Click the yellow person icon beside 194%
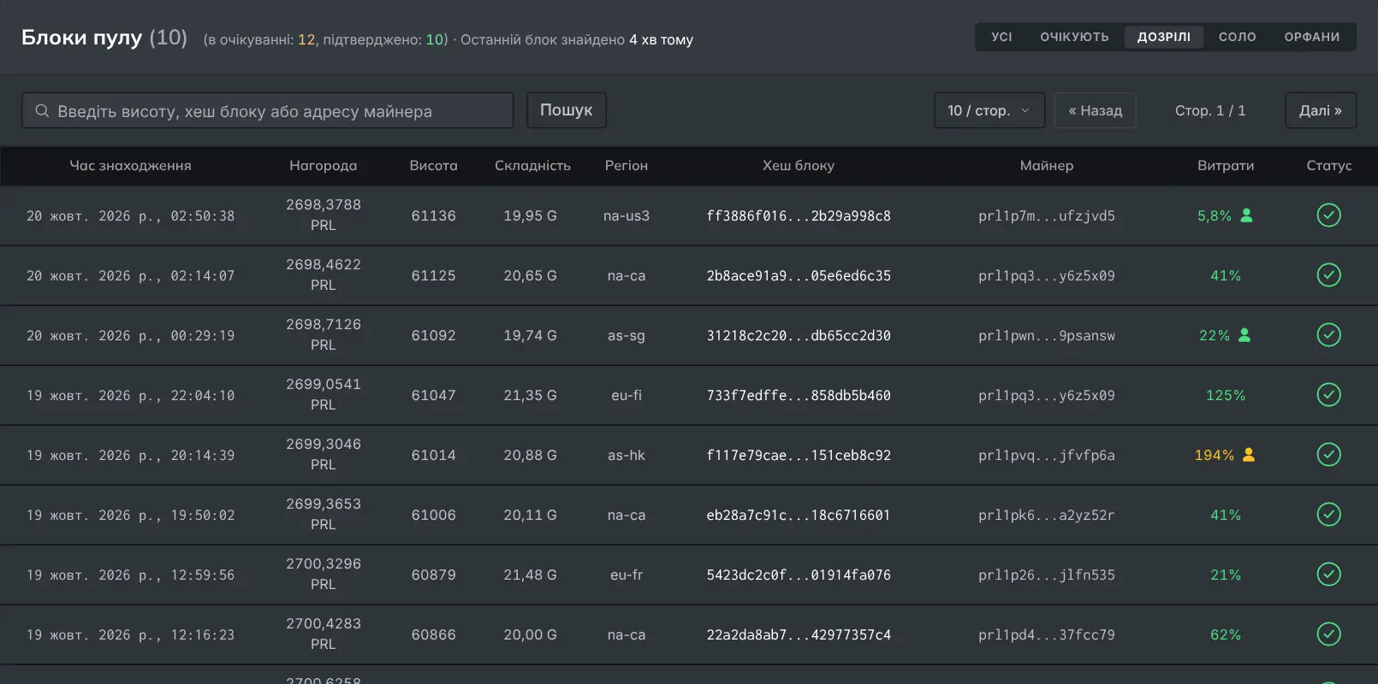1378x684 pixels. (1249, 455)
